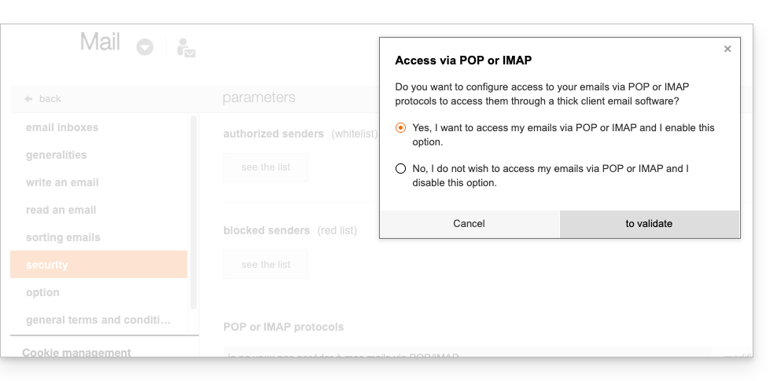The image size is (777, 381).
Task: Open 'sorting emails' section
Action: [63, 237]
